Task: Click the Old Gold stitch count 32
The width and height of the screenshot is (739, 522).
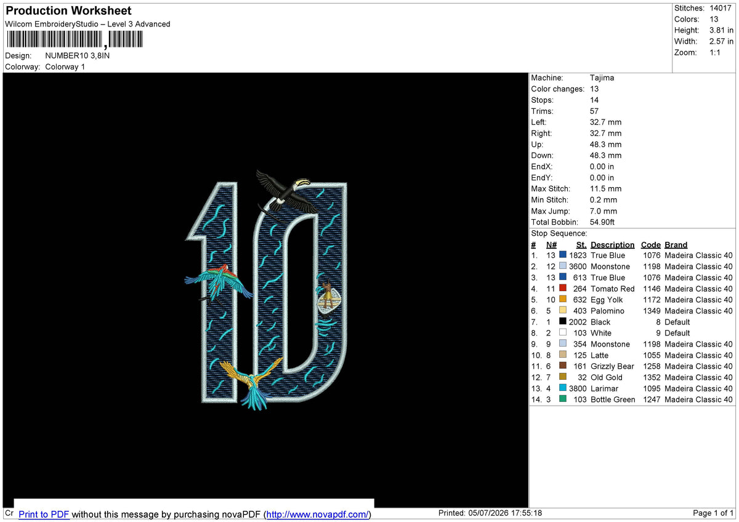Action: [582, 377]
